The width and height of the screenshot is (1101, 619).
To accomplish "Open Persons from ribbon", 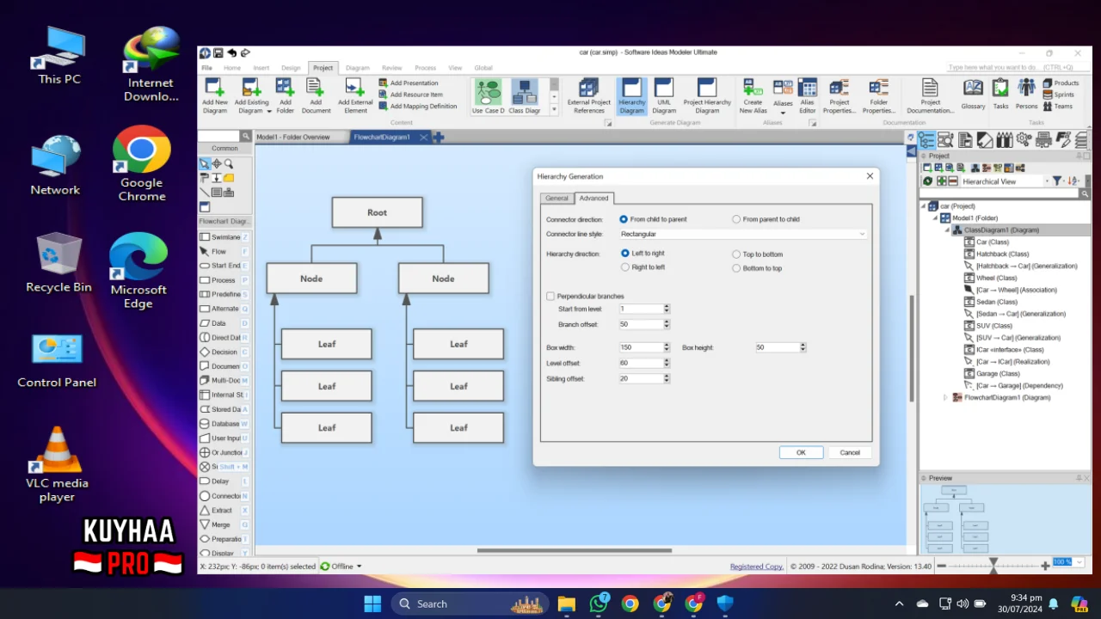I will pyautogui.click(x=1026, y=94).
